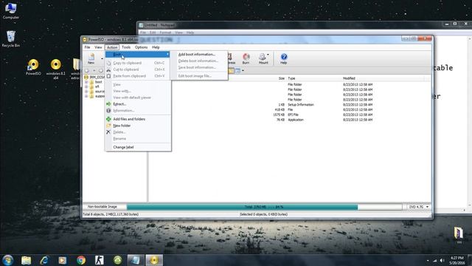Image resolution: width=472 pixels, height=266 pixels.
Task: Open the Tools menu
Action: pyautogui.click(x=126, y=47)
